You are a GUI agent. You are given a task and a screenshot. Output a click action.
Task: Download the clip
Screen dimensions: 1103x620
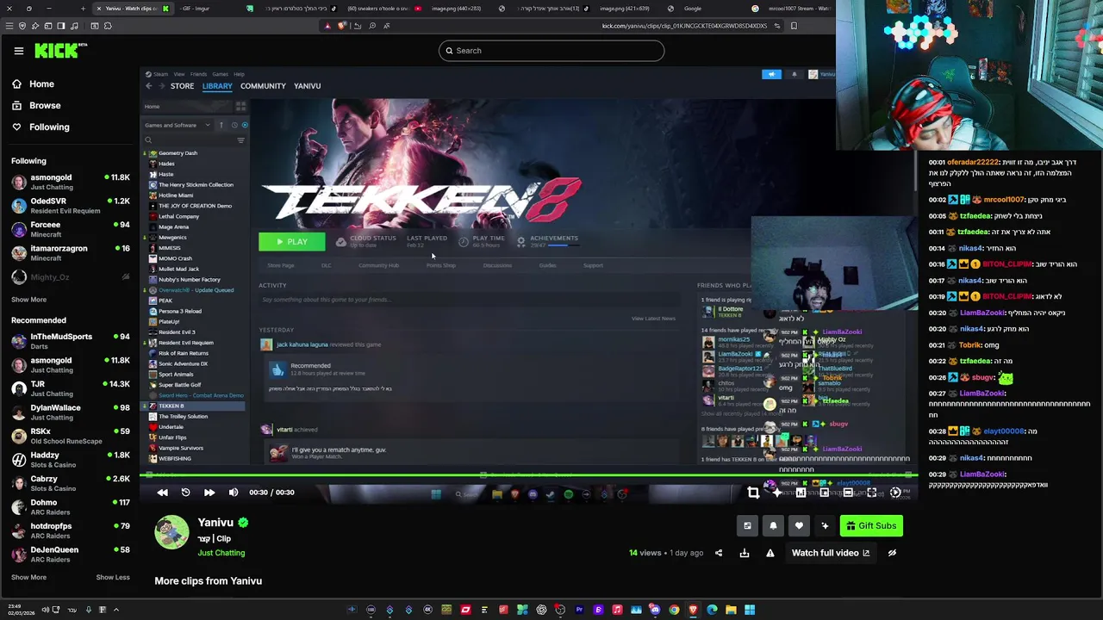[x=745, y=553]
